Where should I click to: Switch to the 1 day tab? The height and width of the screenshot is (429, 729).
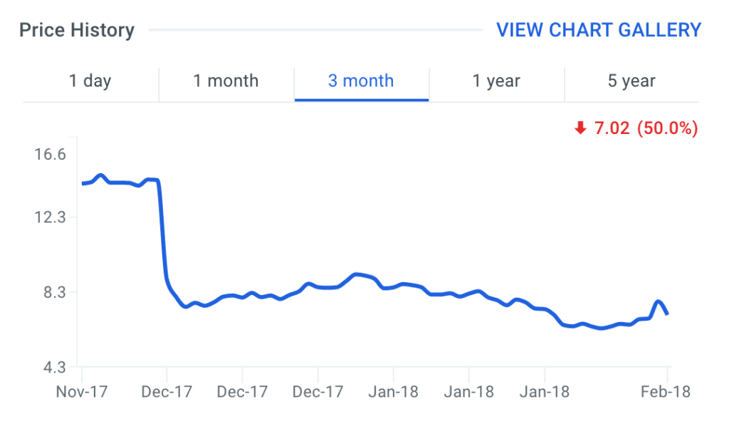pos(90,81)
